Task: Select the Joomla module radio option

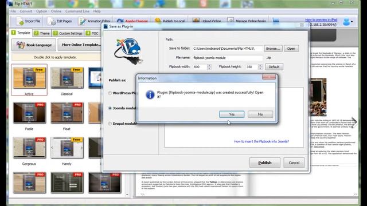Action: 110,108
